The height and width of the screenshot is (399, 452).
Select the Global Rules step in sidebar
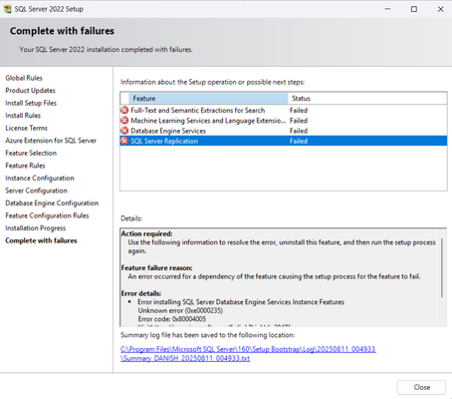coord(24,78)
